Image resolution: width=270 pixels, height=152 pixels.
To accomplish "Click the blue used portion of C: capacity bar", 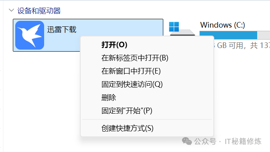I will point(228,34).
